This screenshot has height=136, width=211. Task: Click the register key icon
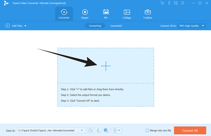coord(169,3)
